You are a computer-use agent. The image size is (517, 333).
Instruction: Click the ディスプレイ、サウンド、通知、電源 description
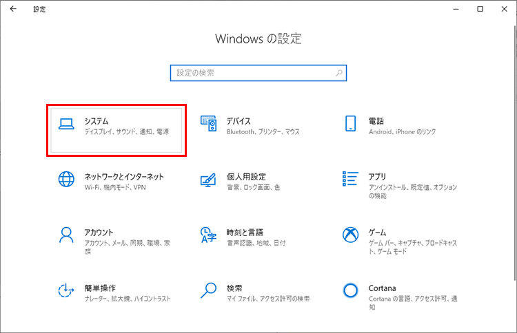pyautogui.click(x=127, y=131)
